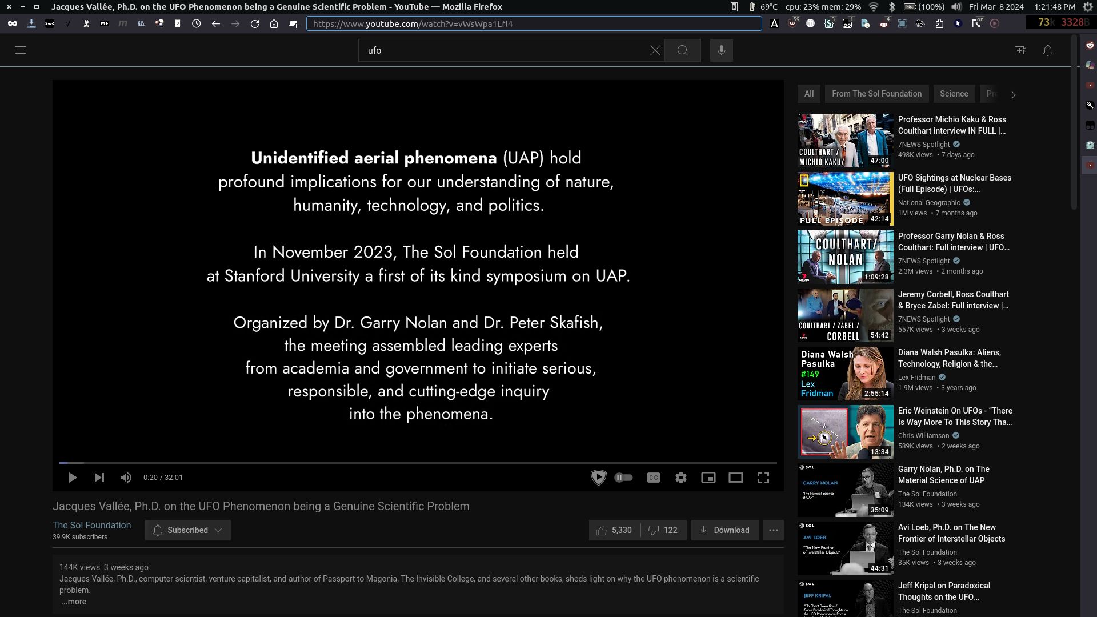Screen dimensions: 1097x617
Task: Open Jeff Kripal on Paradoxical Thoughts video
Action: click(944, 591)
